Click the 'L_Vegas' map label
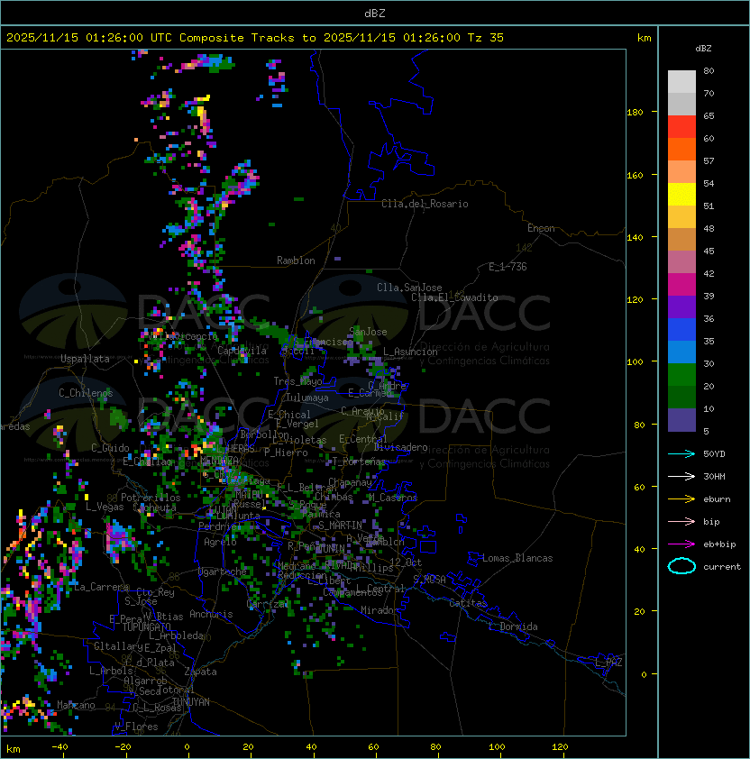 tap(105, 507)
